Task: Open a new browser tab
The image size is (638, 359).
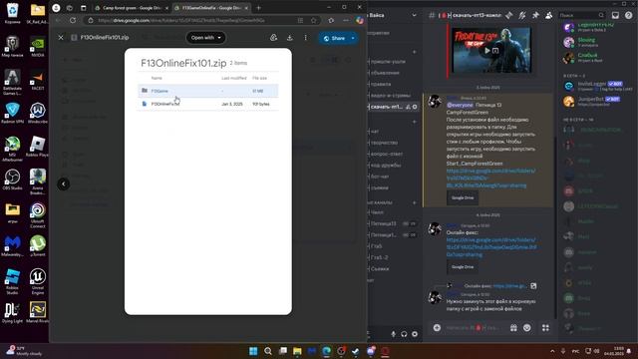Action: pyautogui.click(x=258, y=8)
